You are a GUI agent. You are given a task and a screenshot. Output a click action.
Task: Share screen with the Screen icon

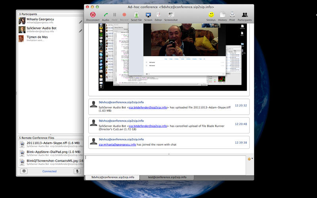pyautogui.click(x=148, y=15)
